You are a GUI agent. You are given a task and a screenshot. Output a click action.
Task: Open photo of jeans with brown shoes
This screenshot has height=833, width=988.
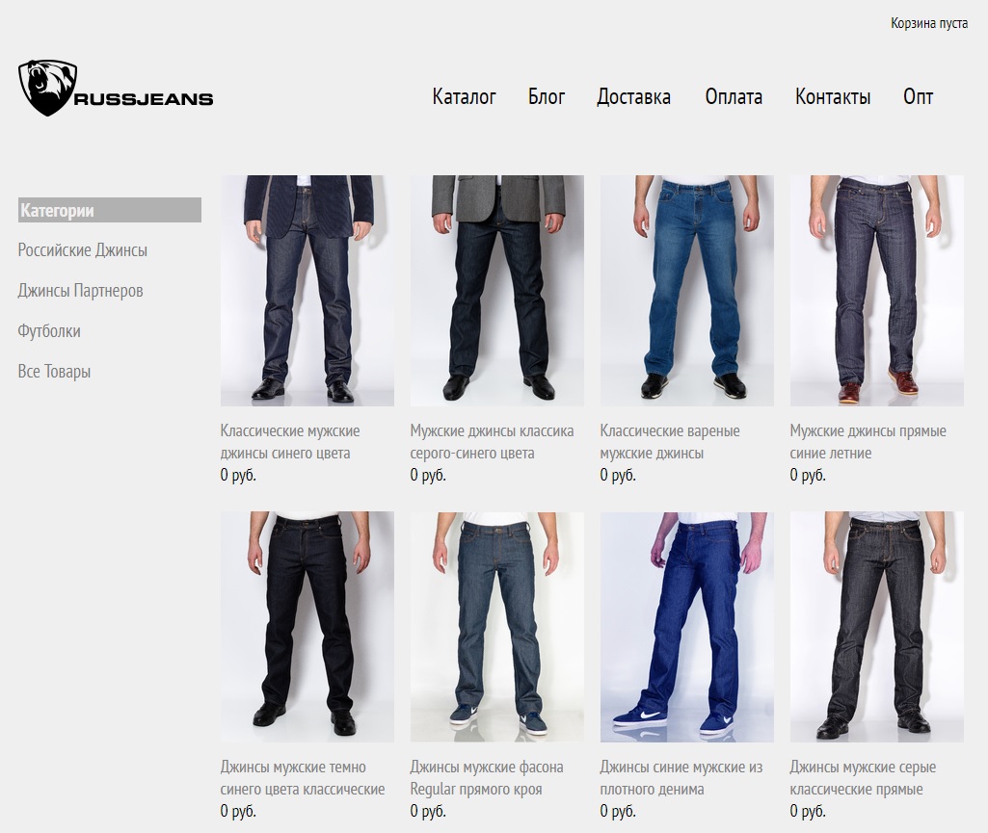tap(877, 290)
